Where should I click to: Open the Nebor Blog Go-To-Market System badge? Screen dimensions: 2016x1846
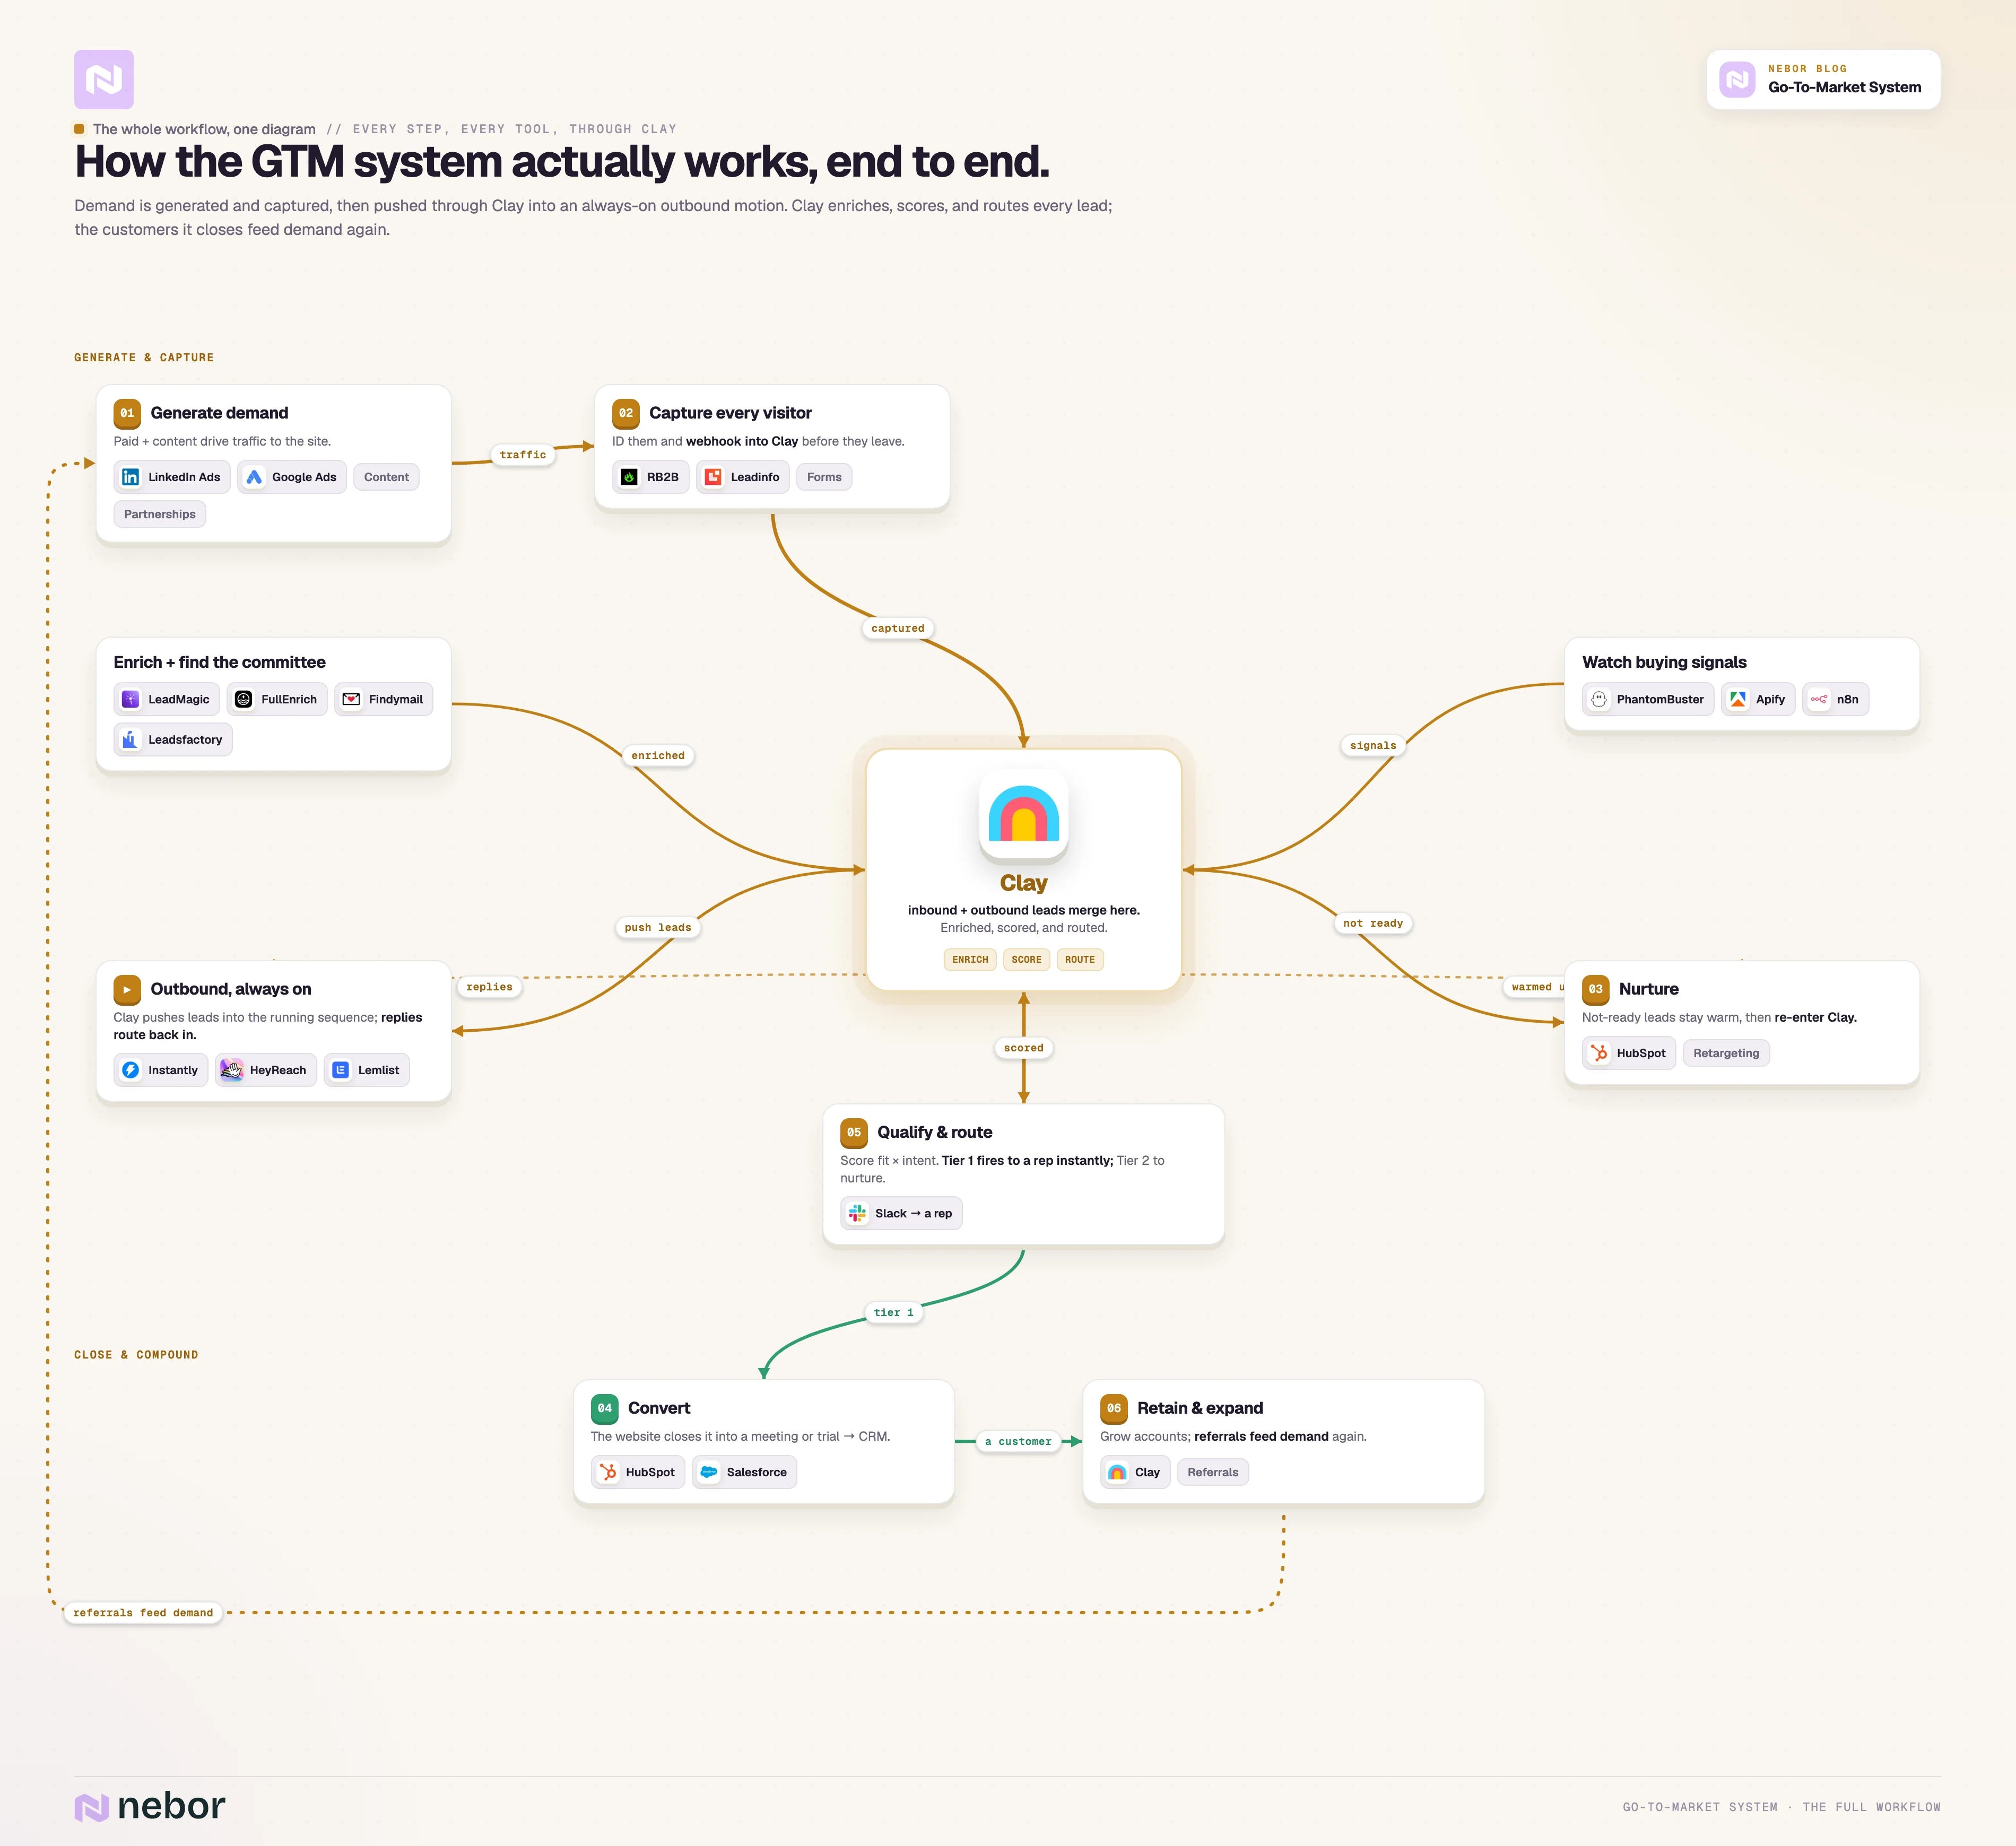(x=1823, y=79)
